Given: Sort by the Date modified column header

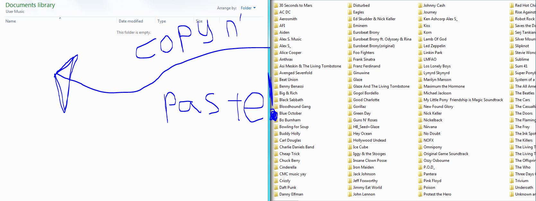Looking at the screenshot, I should point(131,21).
